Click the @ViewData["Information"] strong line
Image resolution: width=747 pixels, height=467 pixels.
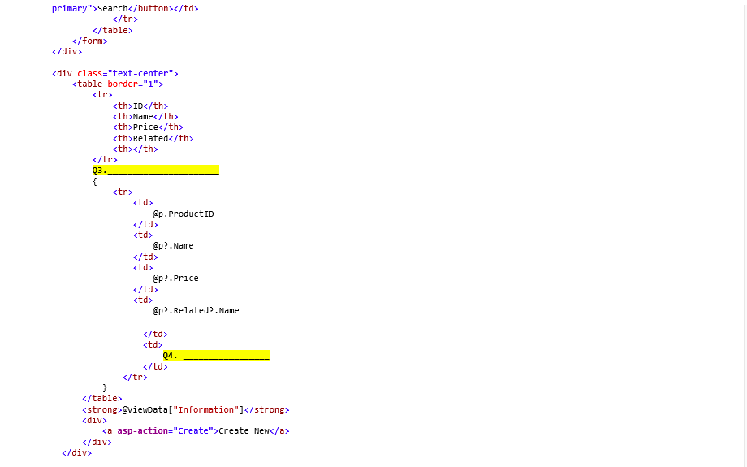(x=186, y=410)
